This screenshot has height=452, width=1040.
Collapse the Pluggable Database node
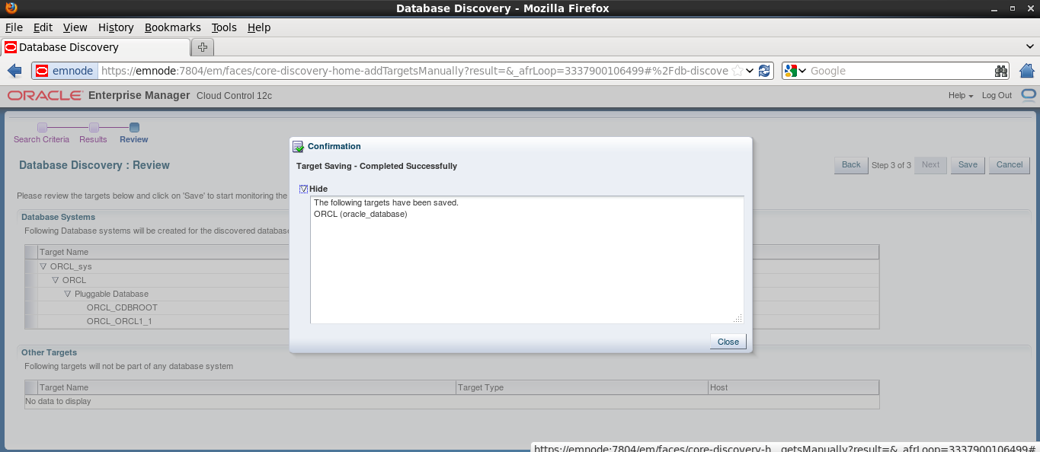(x=68, y=294)
